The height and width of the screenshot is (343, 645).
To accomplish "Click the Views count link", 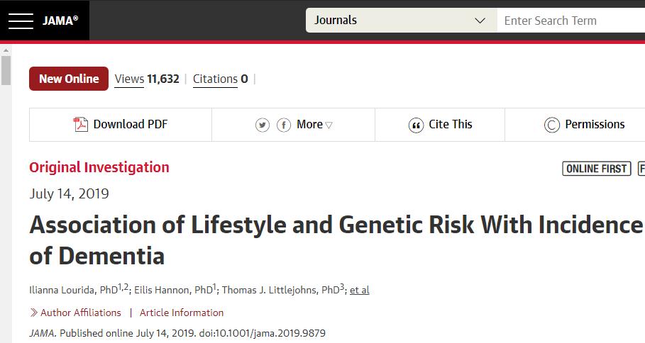I will pos(147,79).
